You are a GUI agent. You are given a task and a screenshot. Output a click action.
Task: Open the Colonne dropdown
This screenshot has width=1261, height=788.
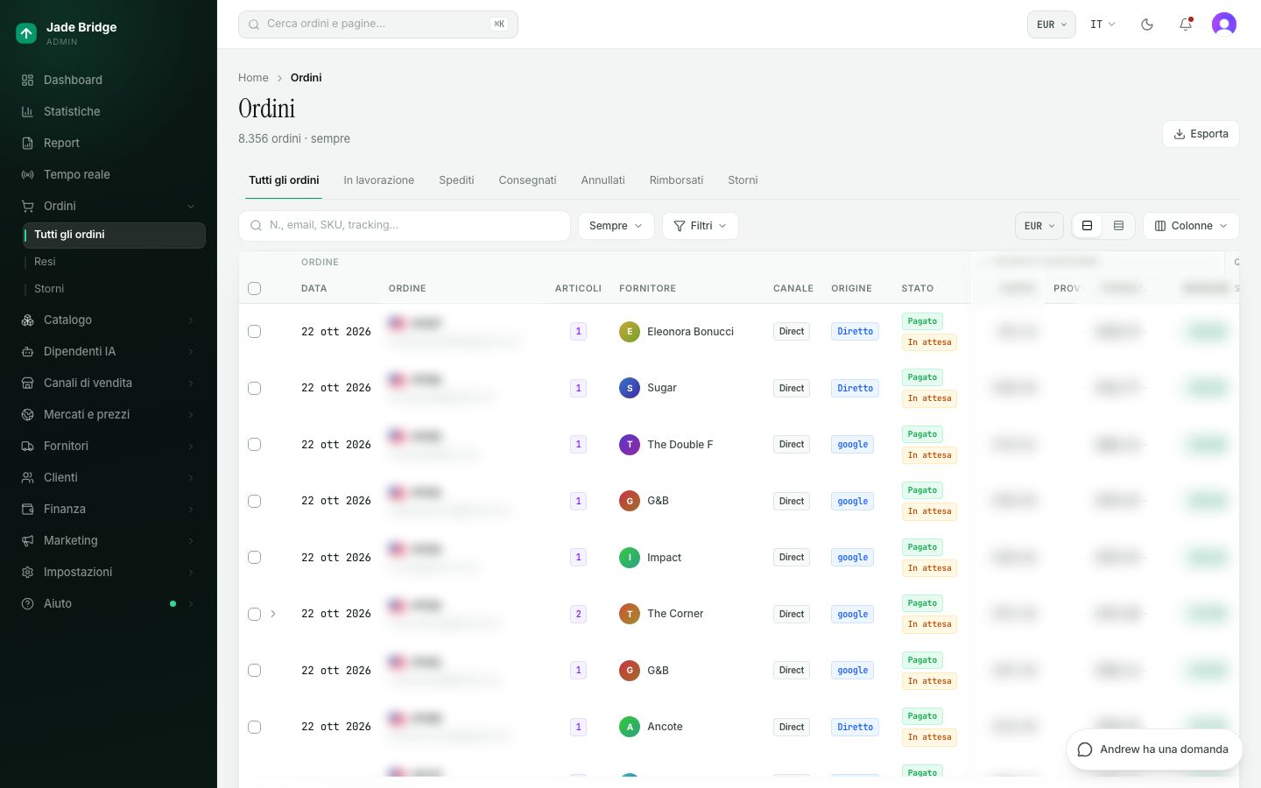[x=1191, y=226]
